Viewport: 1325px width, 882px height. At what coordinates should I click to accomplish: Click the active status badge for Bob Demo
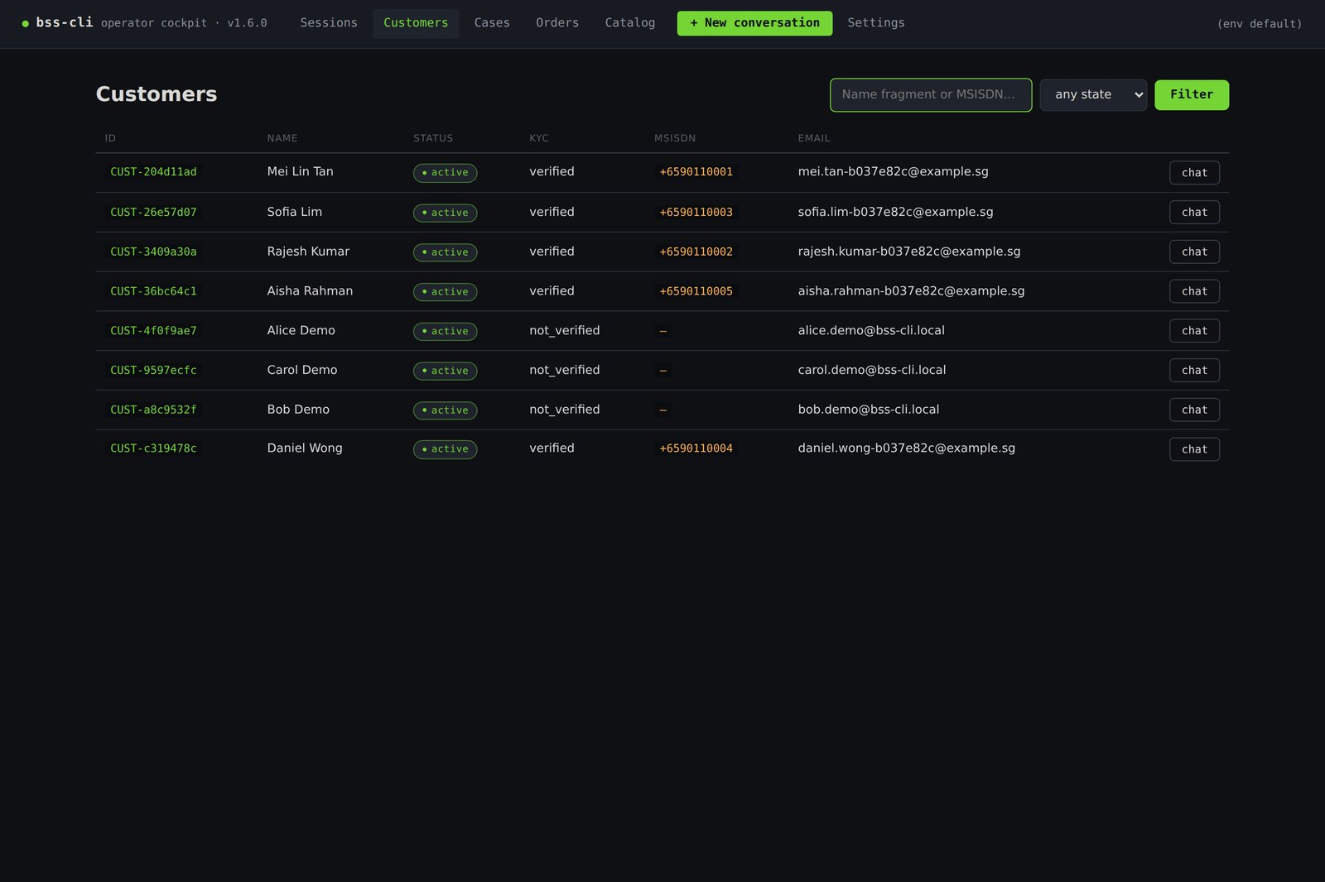[x=446, y=410]
